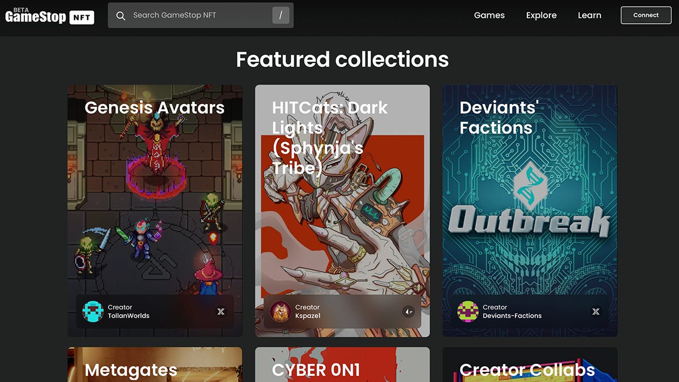Click the Connect wallet button
Screen dimensions: 679x382
(646, 15)
